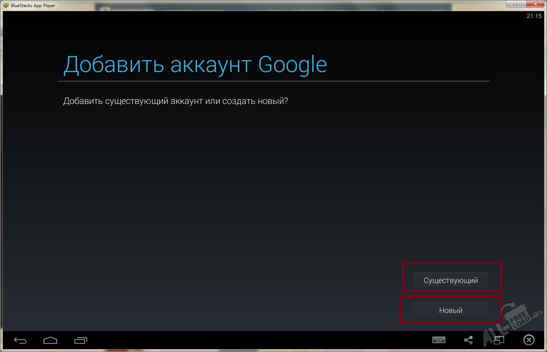Screen dimensions: 547x352
Task: Click the BlueStacks App Player title text
Action: [33, 6]
